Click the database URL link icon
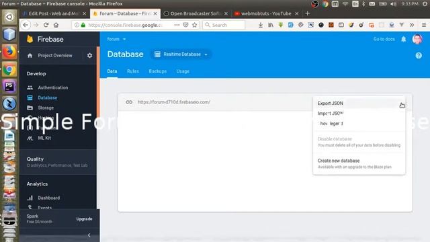Screen dimensions: 430x242 129,102
